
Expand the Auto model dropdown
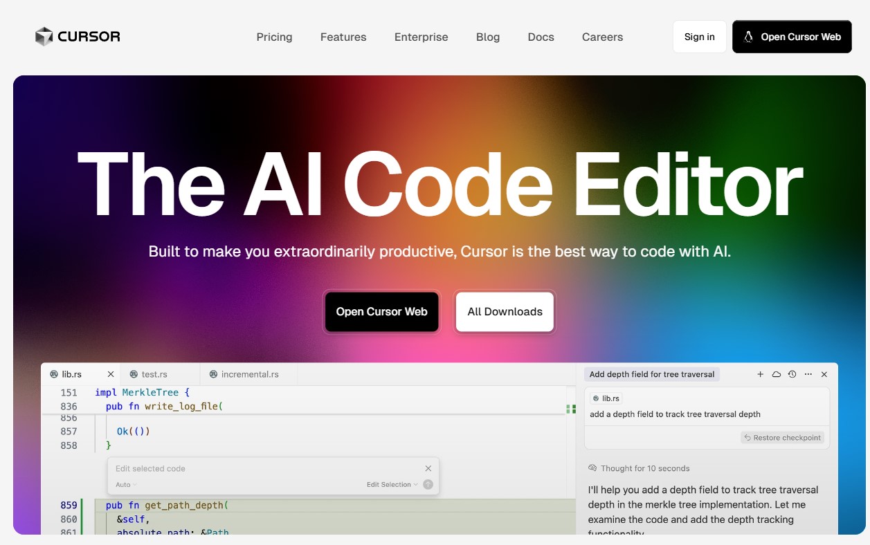pos(126,485)
